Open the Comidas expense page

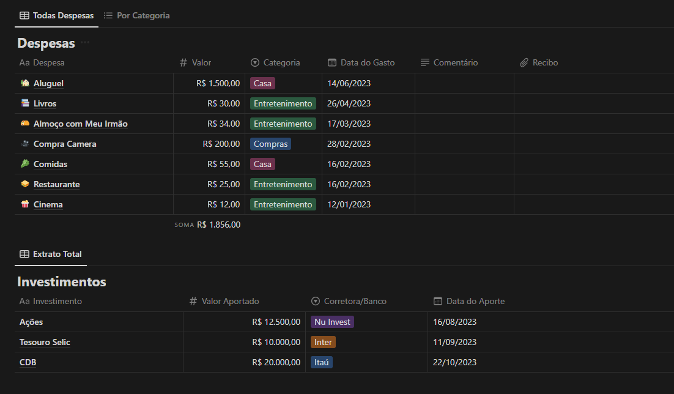click(50, 165)
